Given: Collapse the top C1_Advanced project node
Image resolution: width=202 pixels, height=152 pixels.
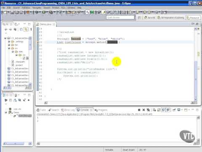Looking at the screenshot, I should tap(5, 38).
